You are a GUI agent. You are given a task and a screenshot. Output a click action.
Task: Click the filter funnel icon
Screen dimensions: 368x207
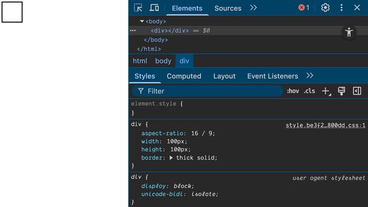(x=140, y=91)
